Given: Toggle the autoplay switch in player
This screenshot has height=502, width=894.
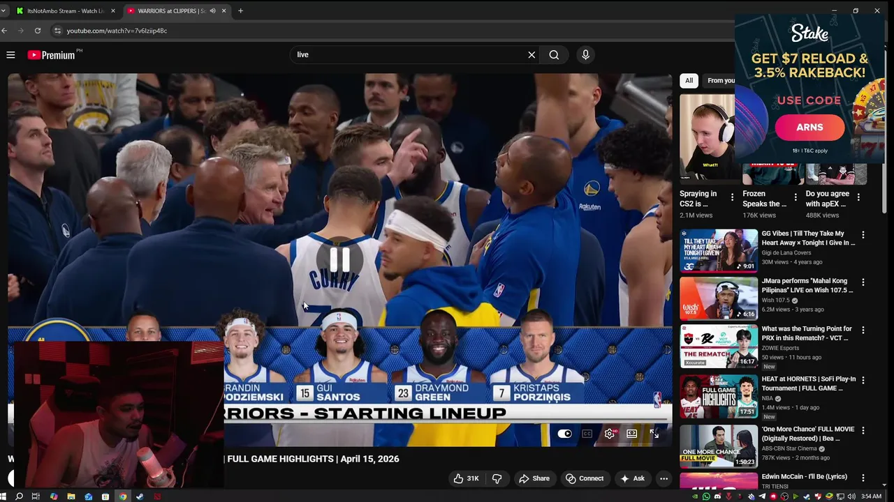Looking at the screenshot, I should pyautogui.click(x=565, y=434).
